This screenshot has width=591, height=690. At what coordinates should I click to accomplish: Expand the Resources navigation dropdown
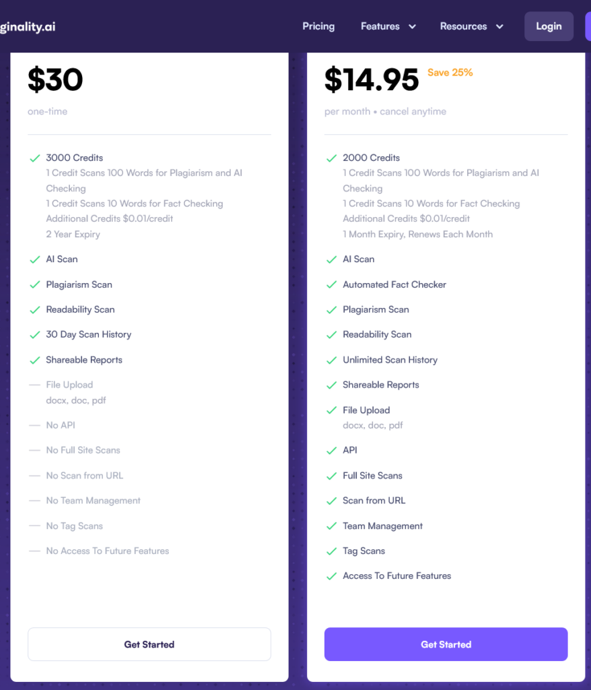point(464,26)
